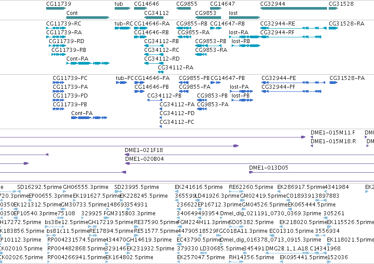Select the CG34112-PC protein label
The width and height of the screenshot is (374, 264).
click(177, 122)
